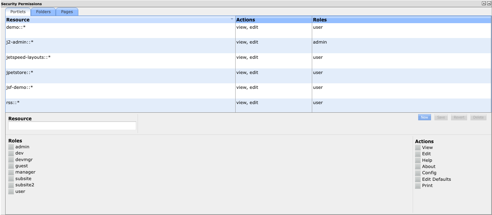Switch to the Folders tab
The height and width of the screenshot is (215, 492).
[43, 12]
